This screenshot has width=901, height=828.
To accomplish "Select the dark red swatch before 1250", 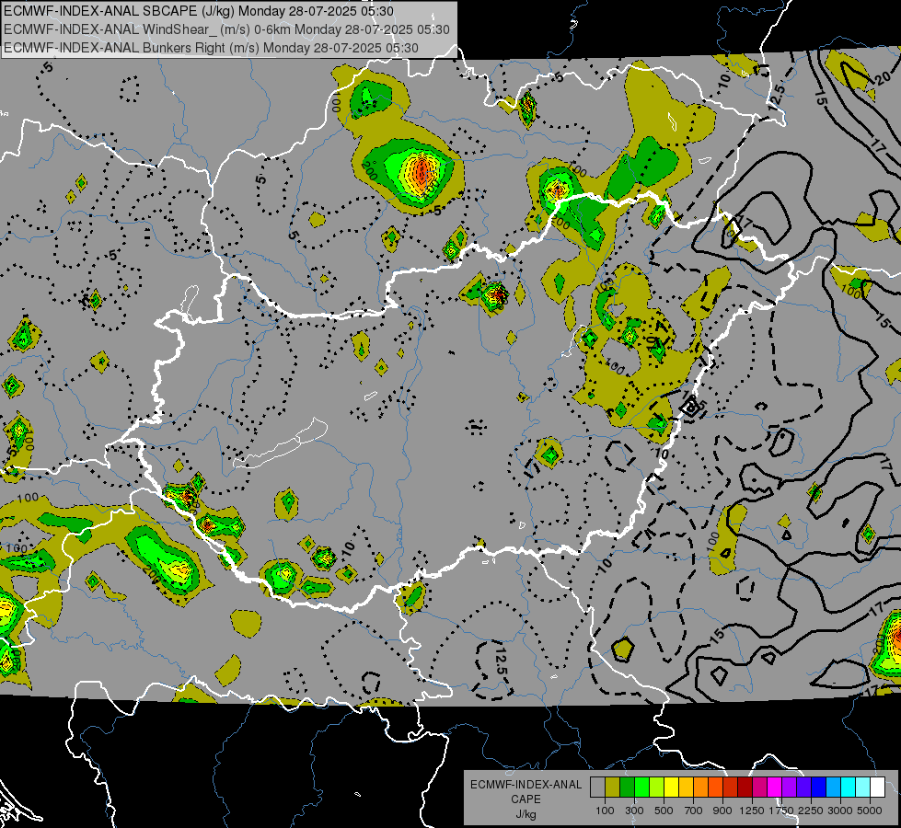I will point(745,787).
